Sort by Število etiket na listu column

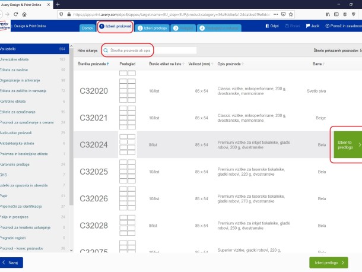167,64
